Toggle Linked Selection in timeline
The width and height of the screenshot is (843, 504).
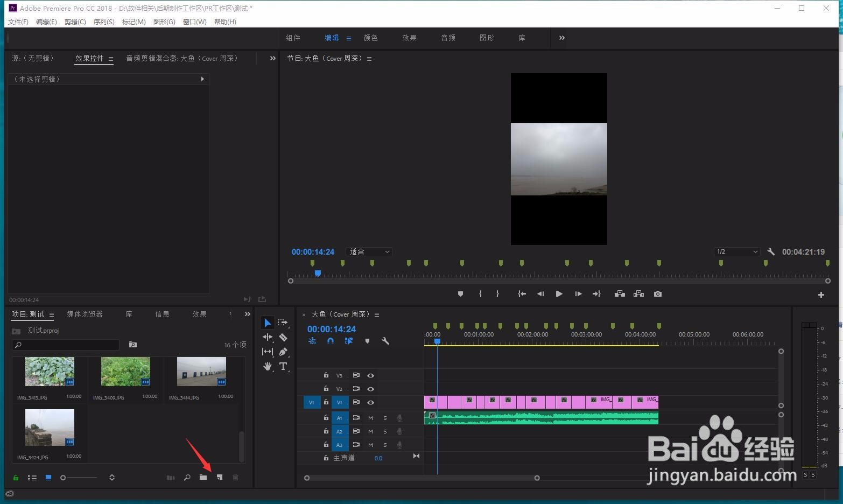tap(349, 341)
